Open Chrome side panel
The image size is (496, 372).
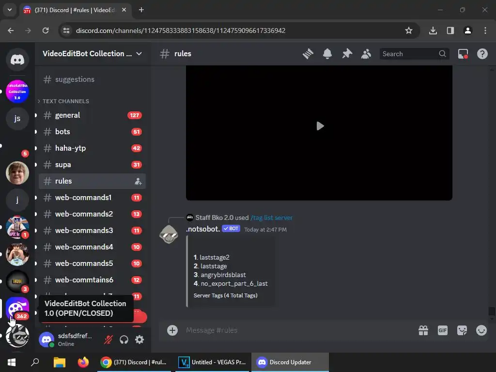[x=450, y=31]
